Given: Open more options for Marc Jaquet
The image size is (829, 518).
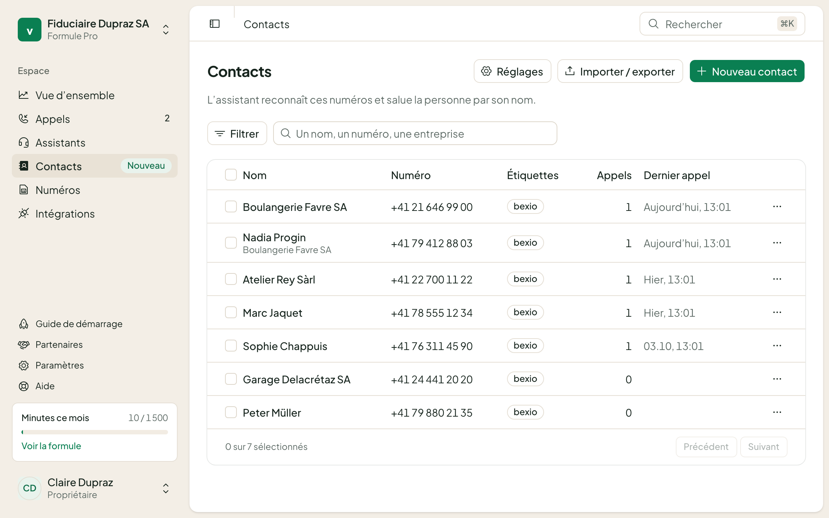Looking at the screenshot, I should (777, 312).
